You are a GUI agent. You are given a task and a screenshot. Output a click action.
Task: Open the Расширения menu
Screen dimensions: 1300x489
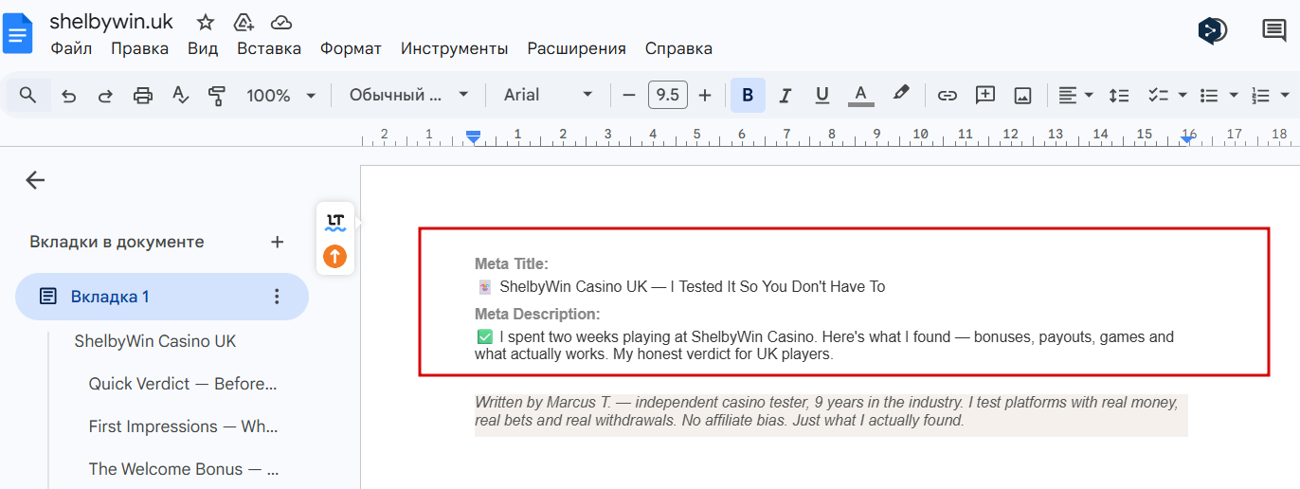tap(576, 48)
